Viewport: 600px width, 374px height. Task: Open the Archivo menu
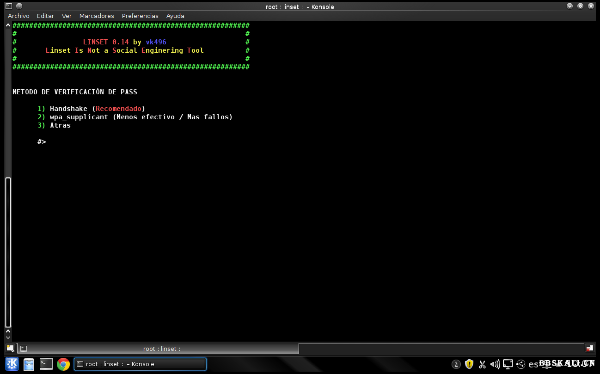18,16
